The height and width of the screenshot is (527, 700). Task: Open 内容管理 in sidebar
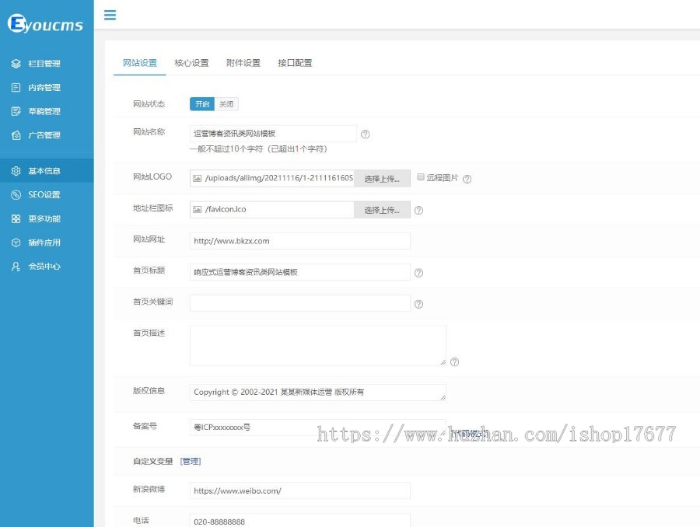(47, 88)
